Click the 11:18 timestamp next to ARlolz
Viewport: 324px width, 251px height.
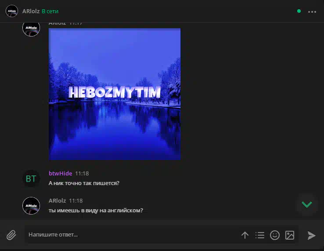[x=76, y=201]
